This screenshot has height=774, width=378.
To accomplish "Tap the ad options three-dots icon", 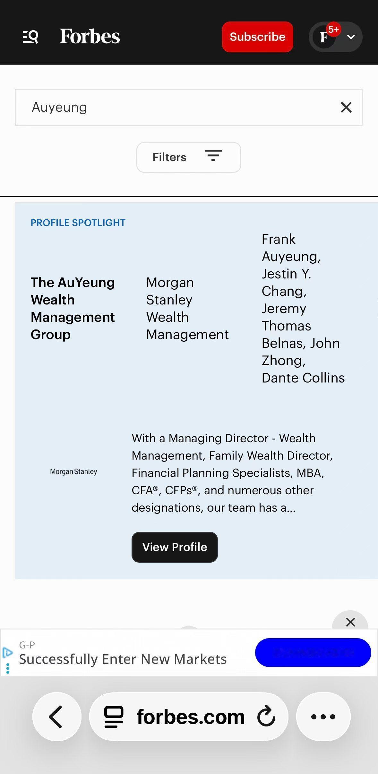I will [8, 669].
